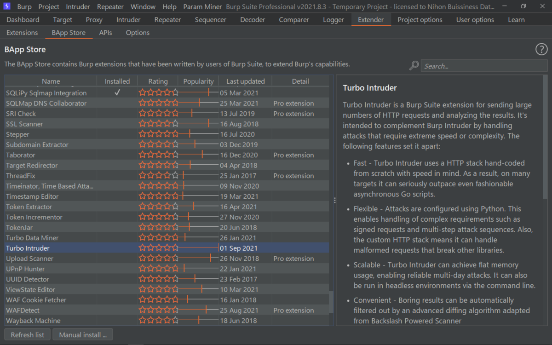Select the TokenJar extension
The height and width of the screenshot is (345, 552).
point(167,227)
